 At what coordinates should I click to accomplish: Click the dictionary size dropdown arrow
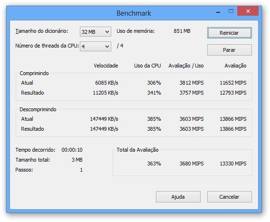pos(107,32)
